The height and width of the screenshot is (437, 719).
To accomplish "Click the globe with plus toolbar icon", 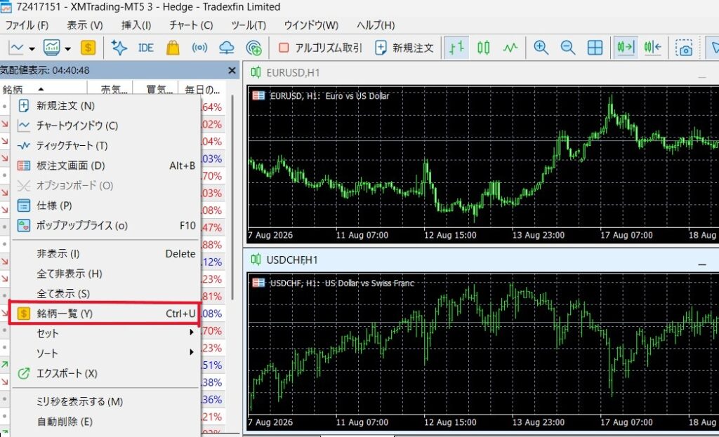I will tap(253, 48).
